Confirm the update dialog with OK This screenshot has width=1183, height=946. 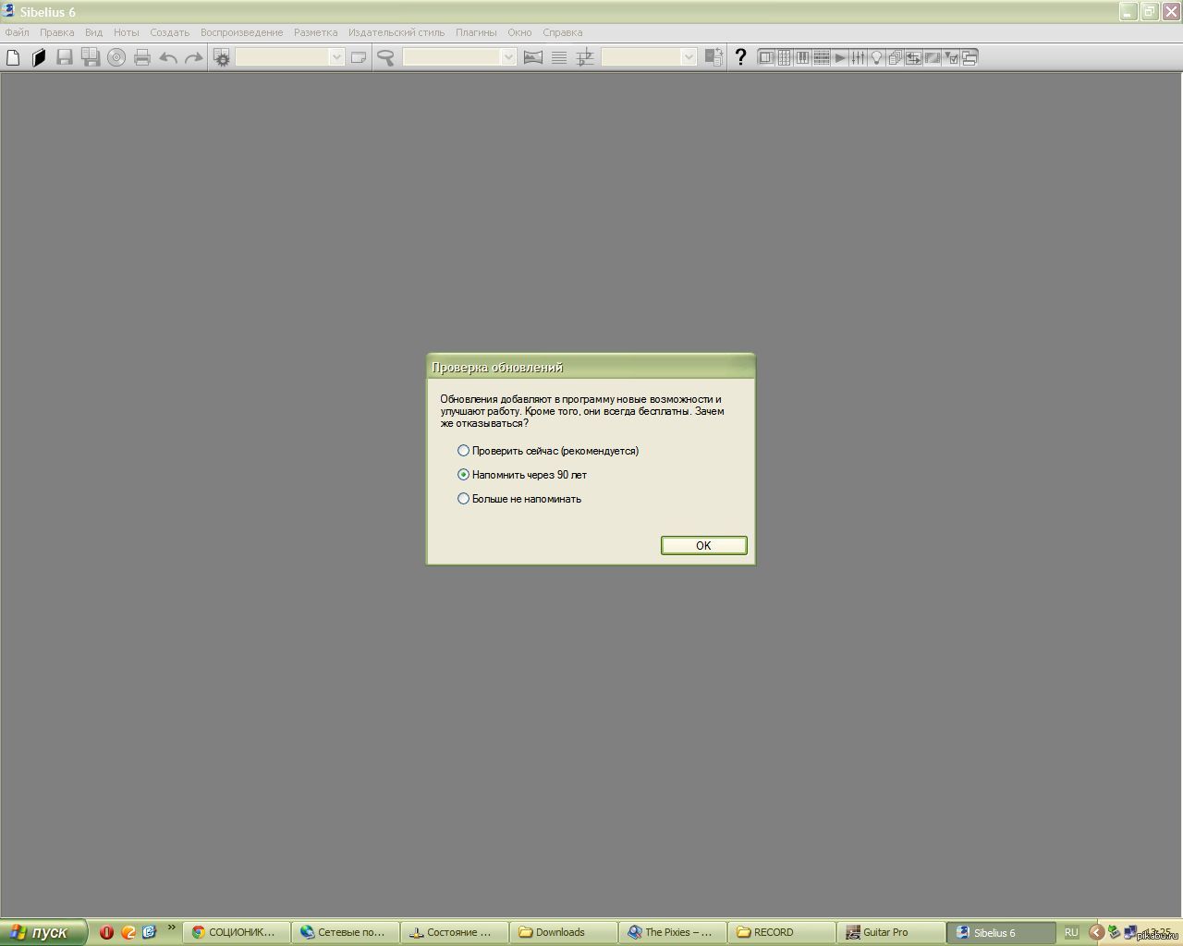704,545
